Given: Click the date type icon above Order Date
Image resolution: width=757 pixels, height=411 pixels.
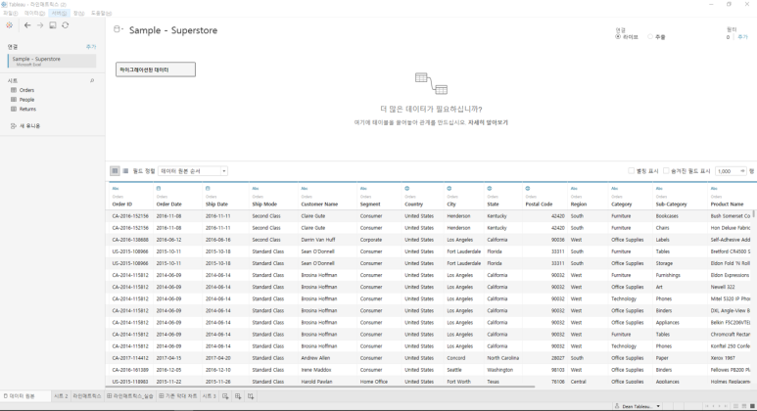Looking at the screenshot, I should click(x=159, y=188).
